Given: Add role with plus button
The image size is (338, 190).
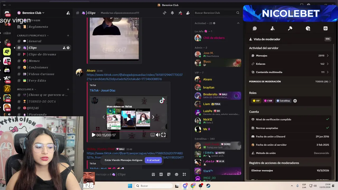Looking at the screenshot, I should (295, 101).
